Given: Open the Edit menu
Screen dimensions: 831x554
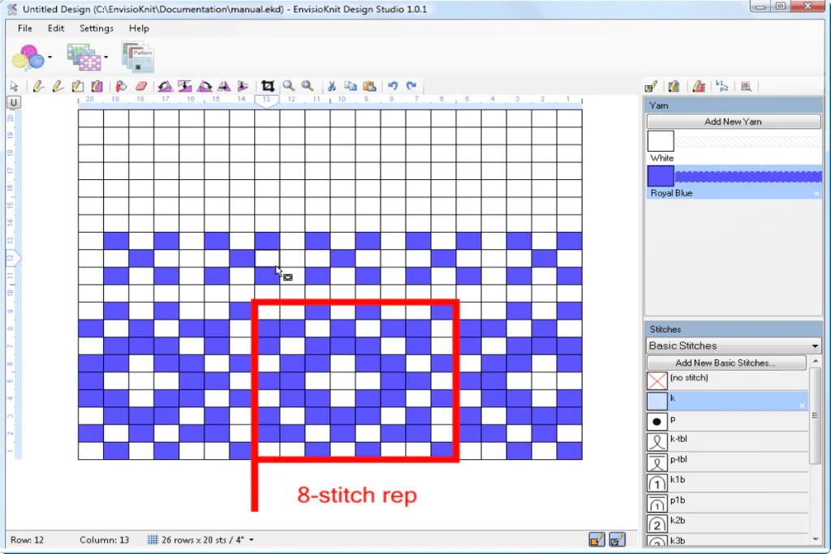Looking at the screenshot, I should click(56, 28).
